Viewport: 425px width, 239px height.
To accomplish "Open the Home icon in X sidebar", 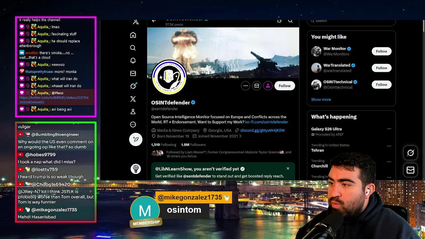I will [x=133, y=35].
